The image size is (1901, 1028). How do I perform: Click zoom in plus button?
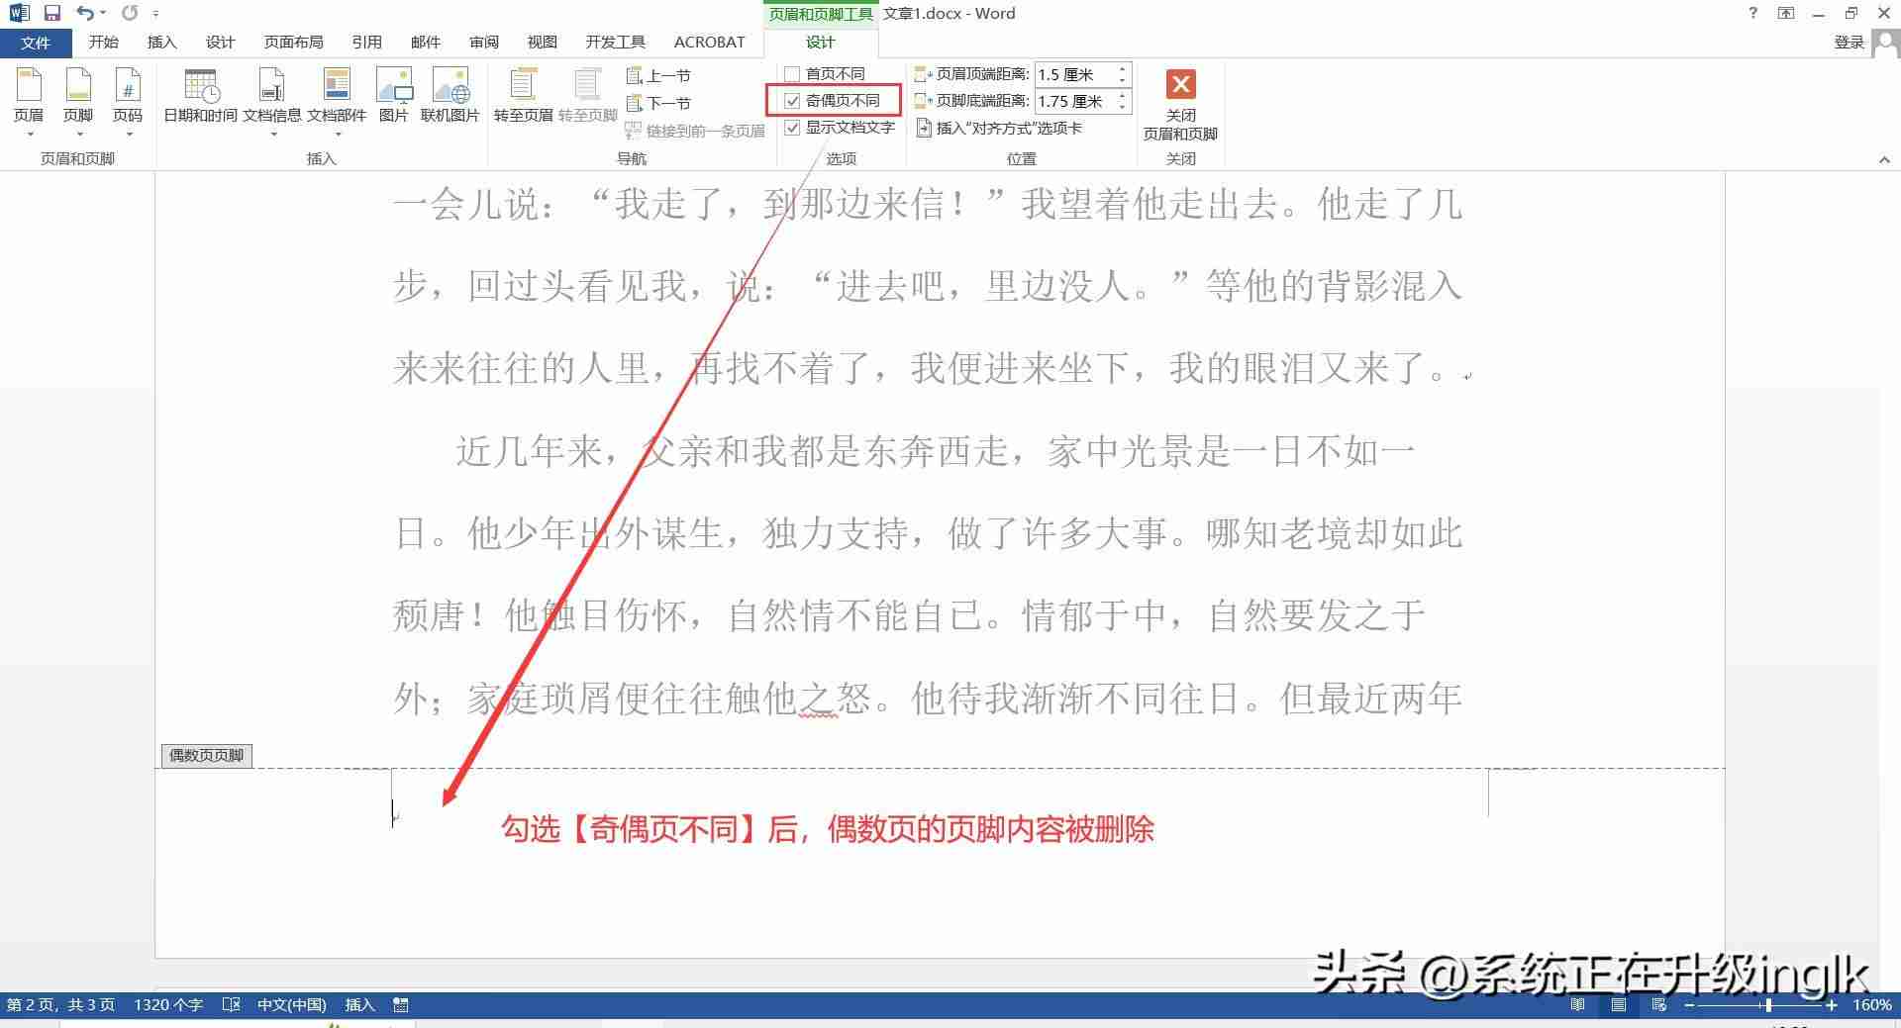pos(1831,1004)
